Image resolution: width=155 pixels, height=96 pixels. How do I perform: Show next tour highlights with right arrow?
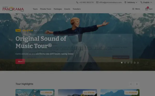pyautogui.click(x=137, y=84)
